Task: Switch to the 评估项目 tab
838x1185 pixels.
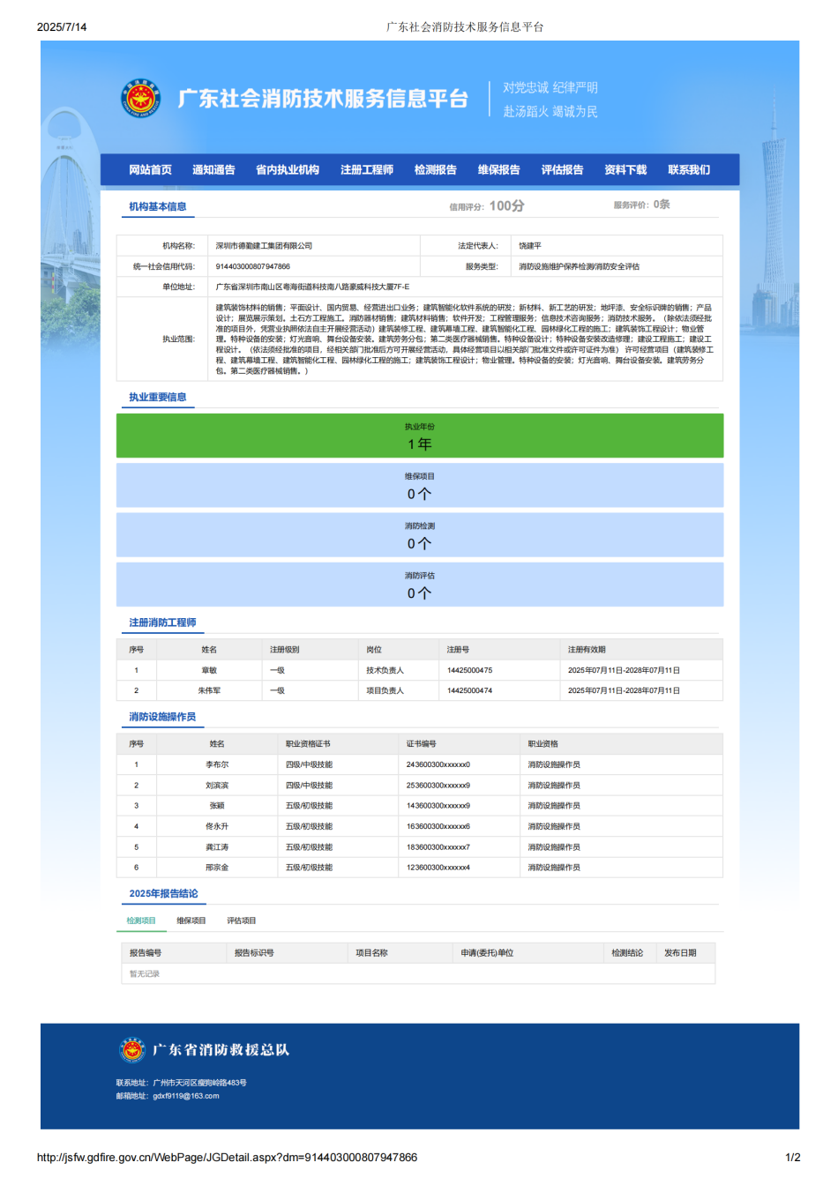Action: [242, 920]
